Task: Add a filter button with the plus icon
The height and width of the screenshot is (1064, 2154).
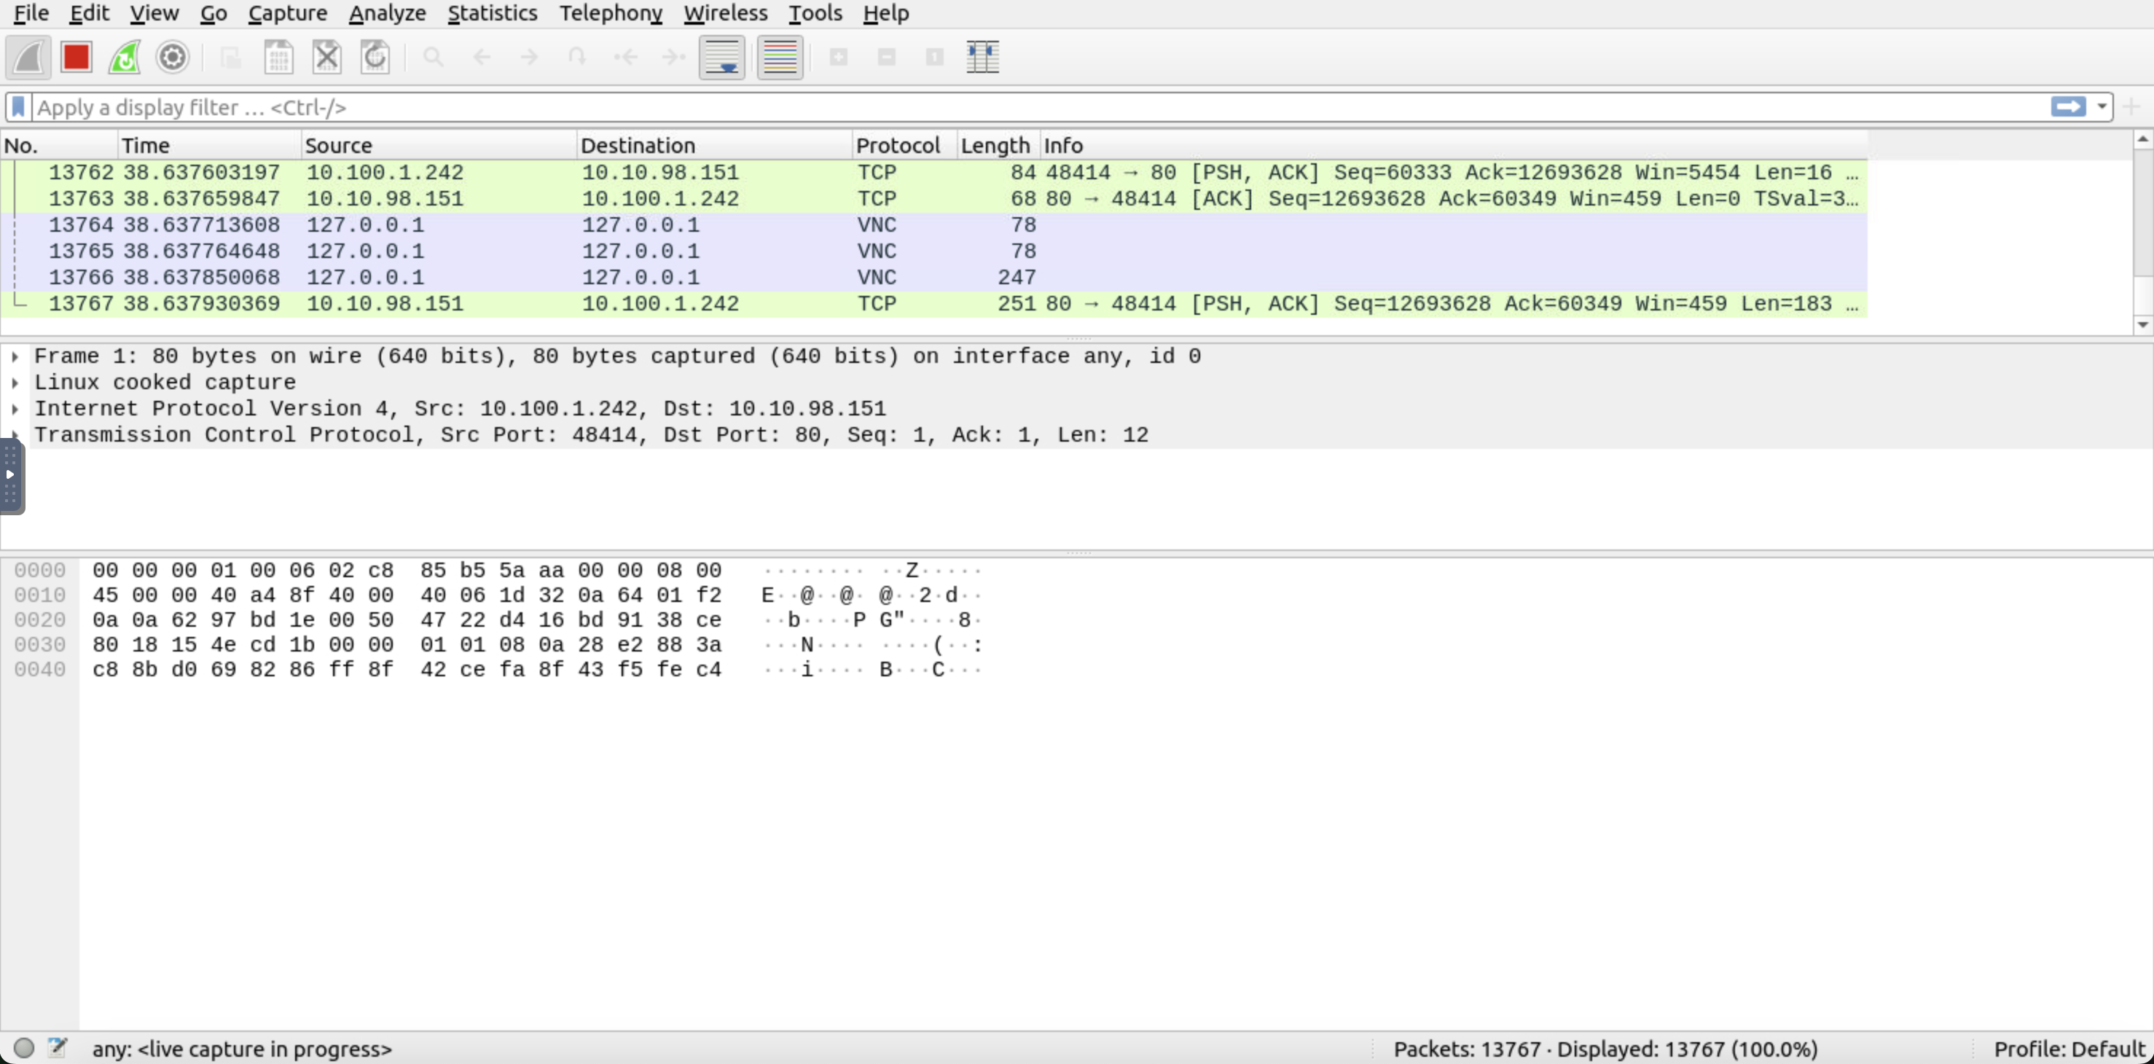Action: point(2131,107)
